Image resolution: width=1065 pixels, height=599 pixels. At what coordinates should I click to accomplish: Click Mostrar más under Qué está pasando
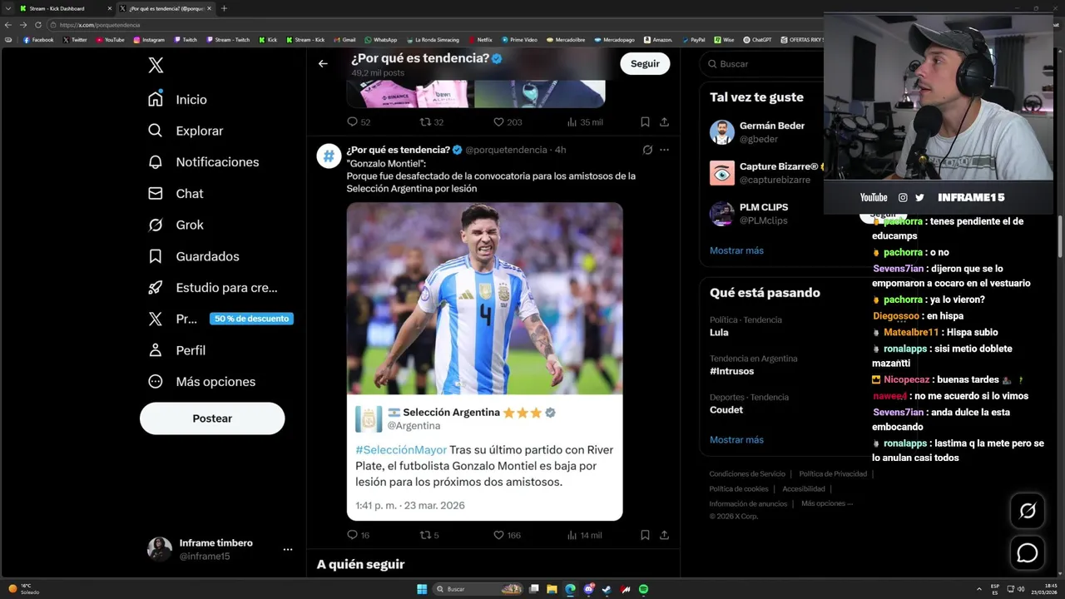(x=736, y=440)
